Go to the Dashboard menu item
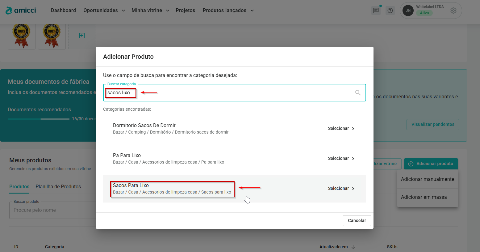Image resolution: width=480 pixels, height=252 pixels. [x=63, y=11]
